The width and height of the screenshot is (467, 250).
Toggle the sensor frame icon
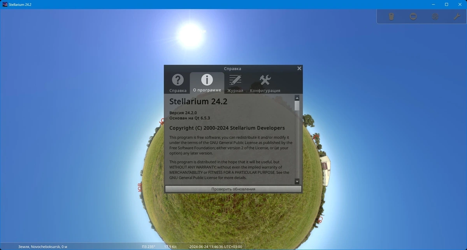(413, 17)
